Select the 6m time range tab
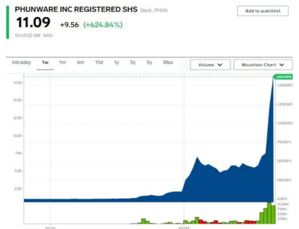The image size is (299, 229). [80, 62]
